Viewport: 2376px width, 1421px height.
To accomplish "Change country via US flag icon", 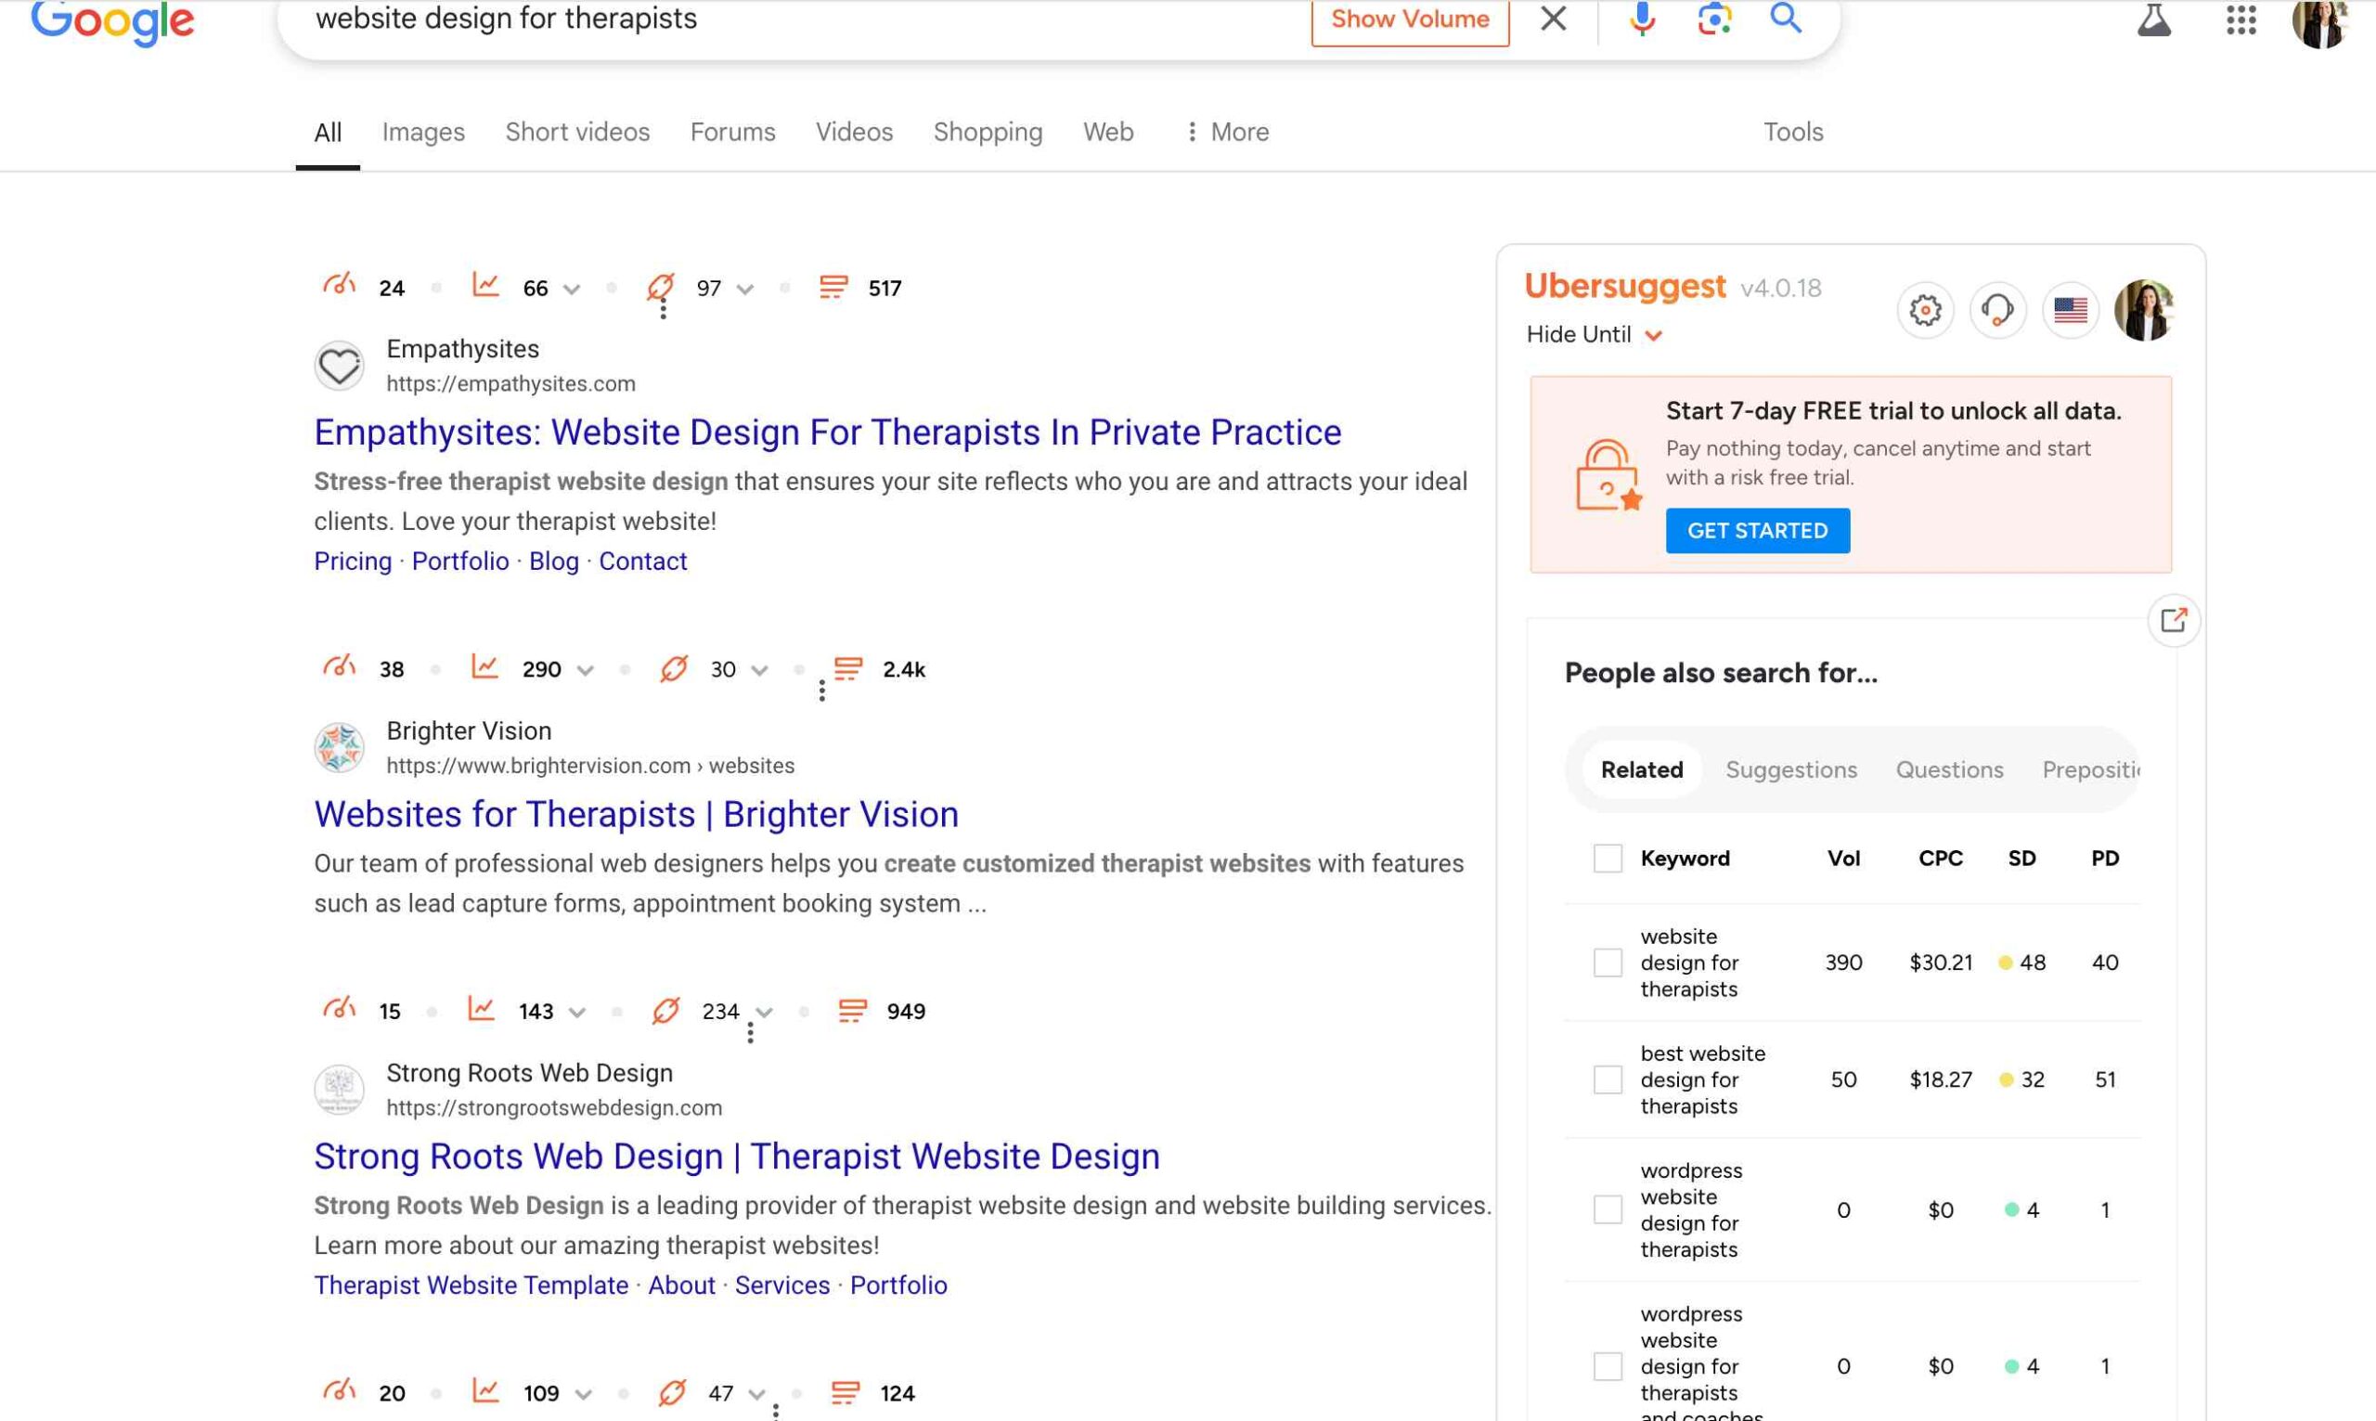I will [2070, 310].
